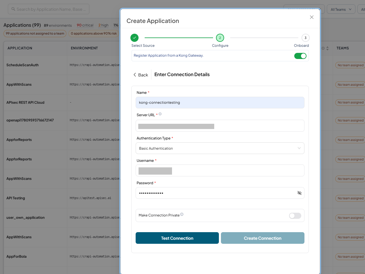
Task: Click the search magnifier icon
Action: point(13,9)
